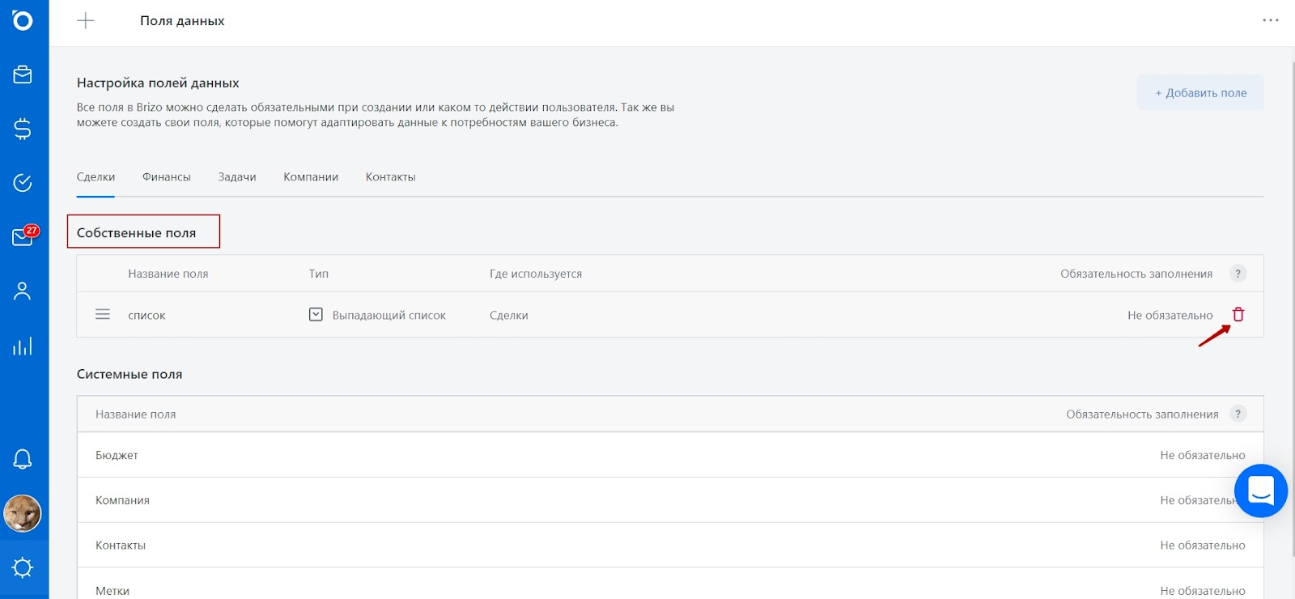The image size is (1295, 599).
Task: Click 'Где используется' column header
Action: point(536,274)
